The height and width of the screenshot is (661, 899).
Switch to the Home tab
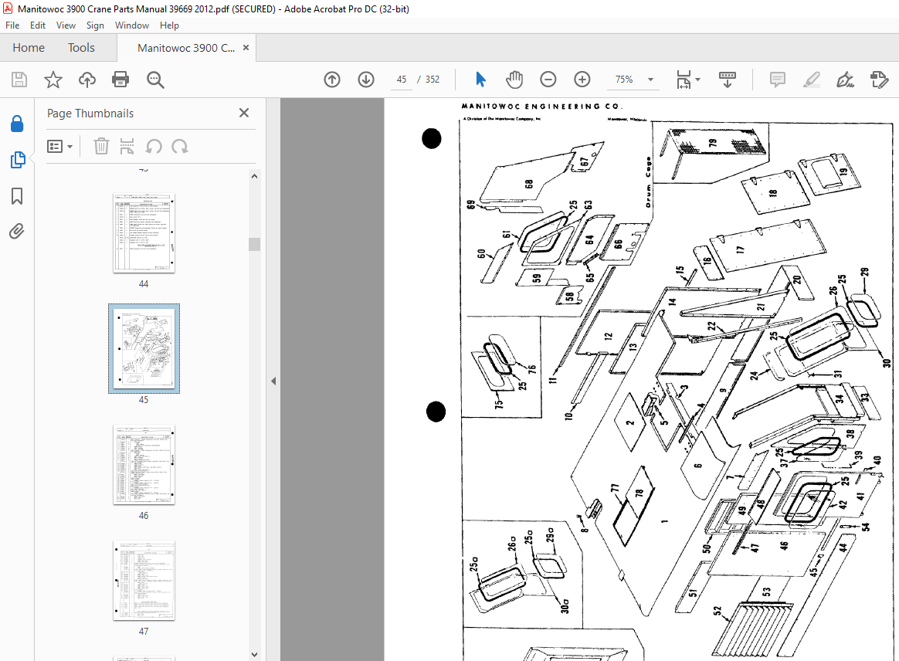(29, 48)
